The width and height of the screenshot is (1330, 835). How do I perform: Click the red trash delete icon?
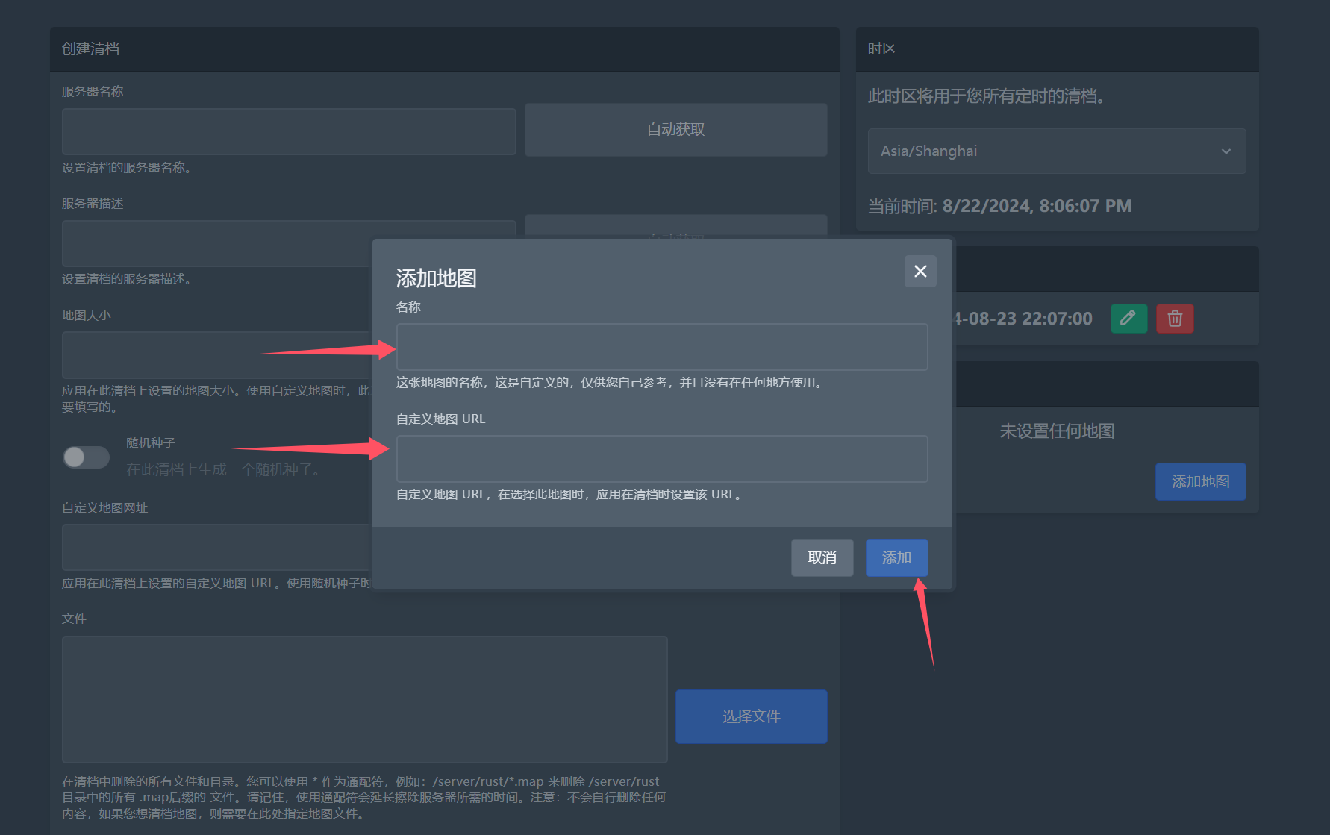(x=1175, y=319)
